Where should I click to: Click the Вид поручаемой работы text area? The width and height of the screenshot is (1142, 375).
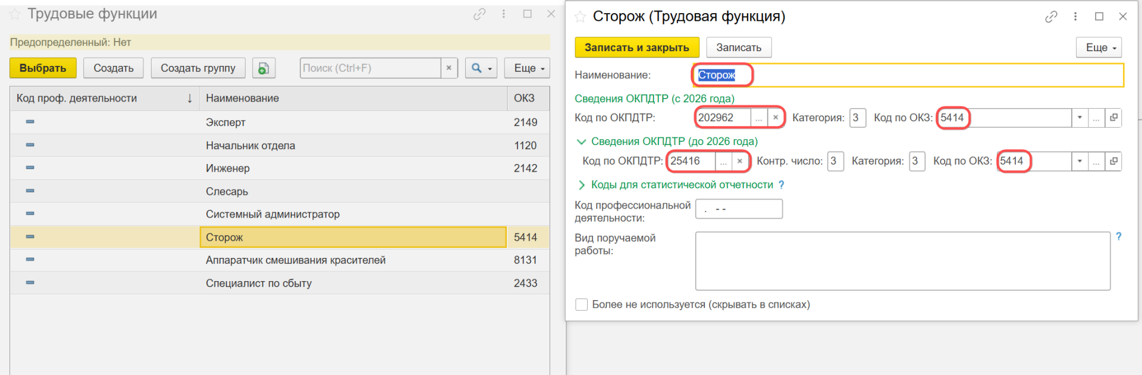903,261
